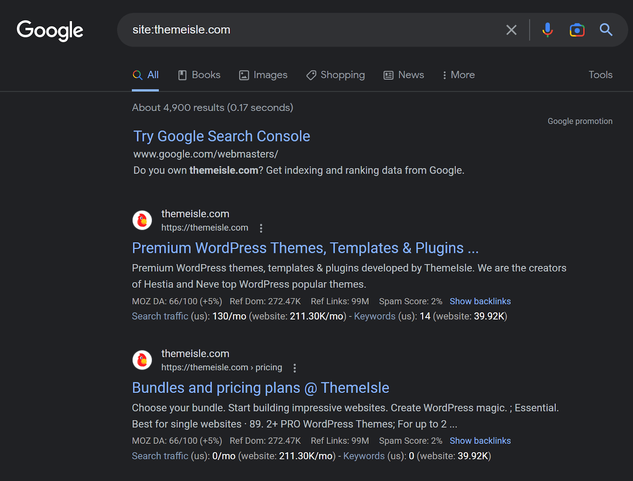Open the three-dot menu for the first result
The image size is (633, 481).
point(261,228)
